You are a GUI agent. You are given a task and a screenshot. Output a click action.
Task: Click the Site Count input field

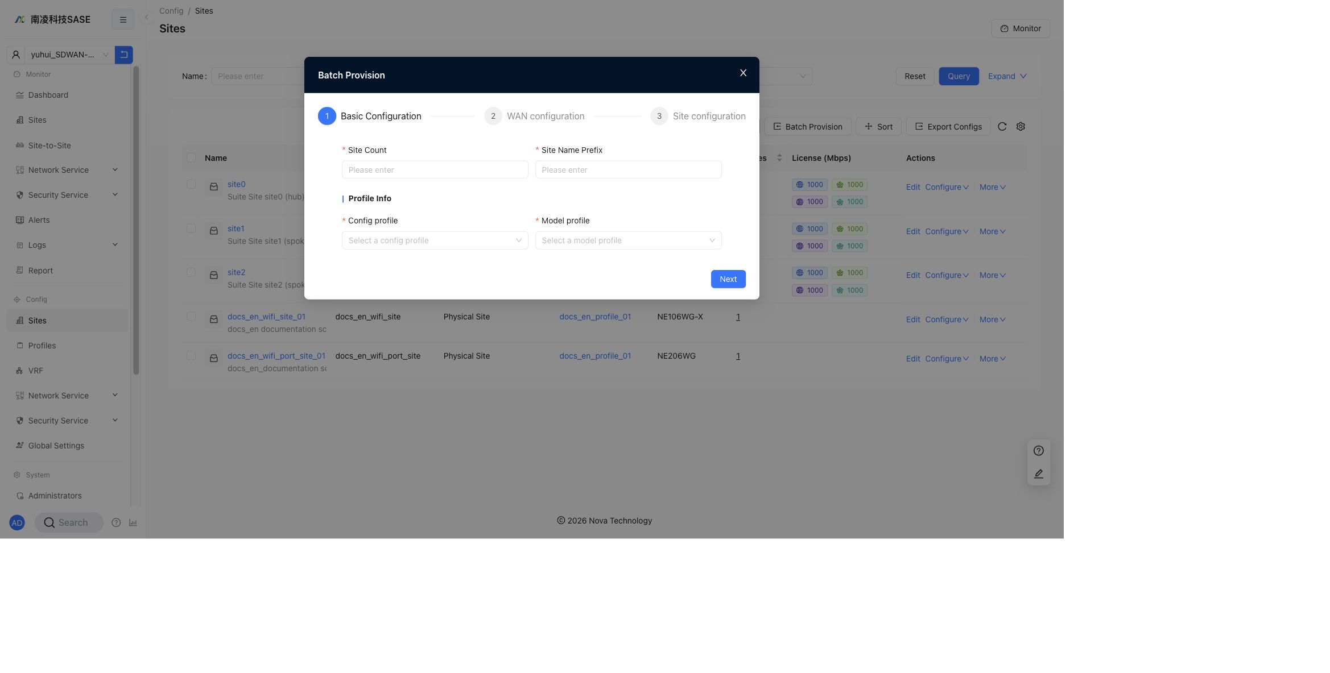[x=435, y=169]
